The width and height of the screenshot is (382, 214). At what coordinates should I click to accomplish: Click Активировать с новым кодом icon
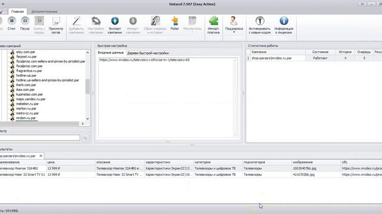[260, 21]
